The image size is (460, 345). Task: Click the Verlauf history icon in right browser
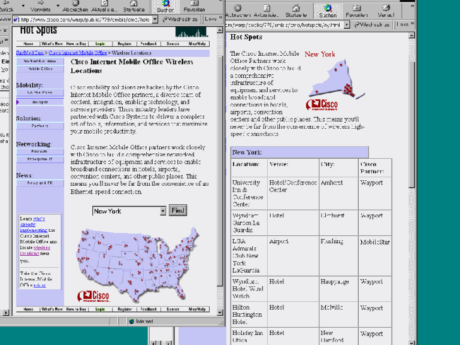pos(386,11)
